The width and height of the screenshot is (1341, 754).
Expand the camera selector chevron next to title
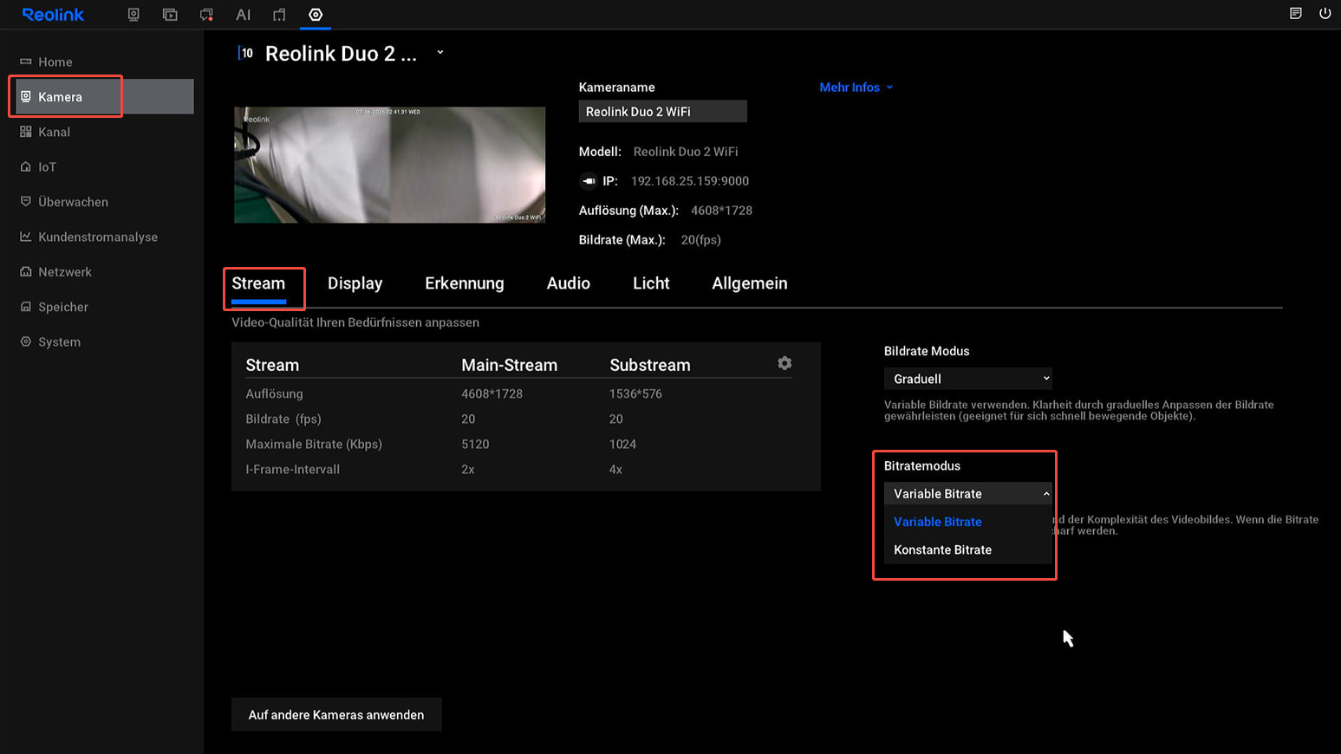point(440,53)
